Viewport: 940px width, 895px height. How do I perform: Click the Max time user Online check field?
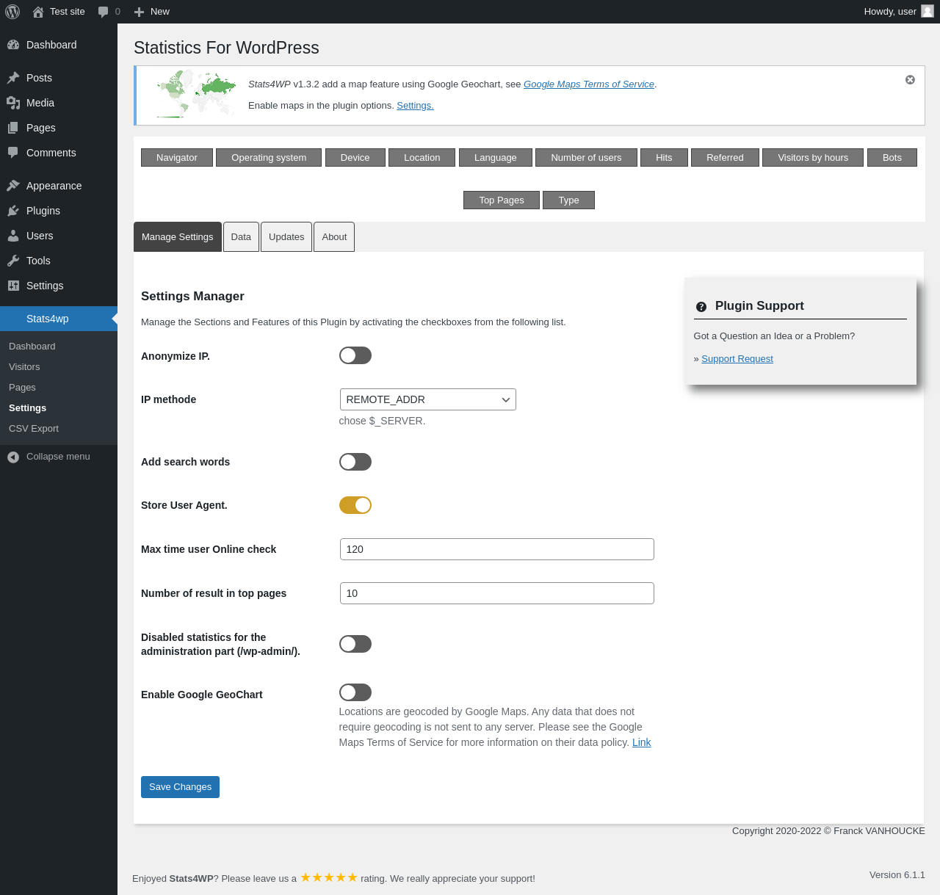[497, 549]
